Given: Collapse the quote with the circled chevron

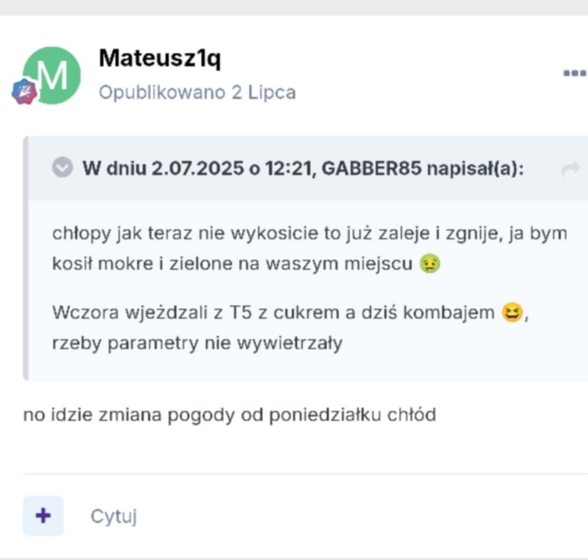Looking at the screenshot, I should pyautogui.click(x=62, y=168).
